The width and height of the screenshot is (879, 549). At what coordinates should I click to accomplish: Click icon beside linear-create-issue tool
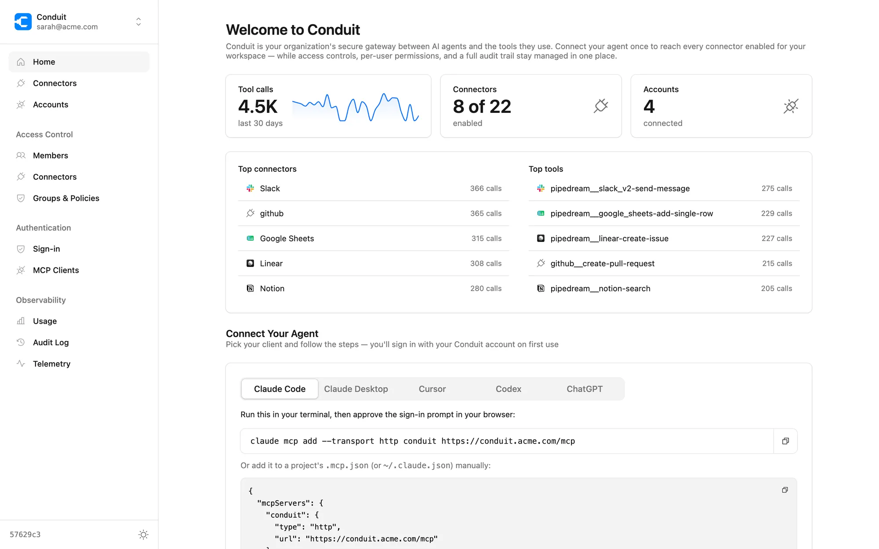(541, 238)
